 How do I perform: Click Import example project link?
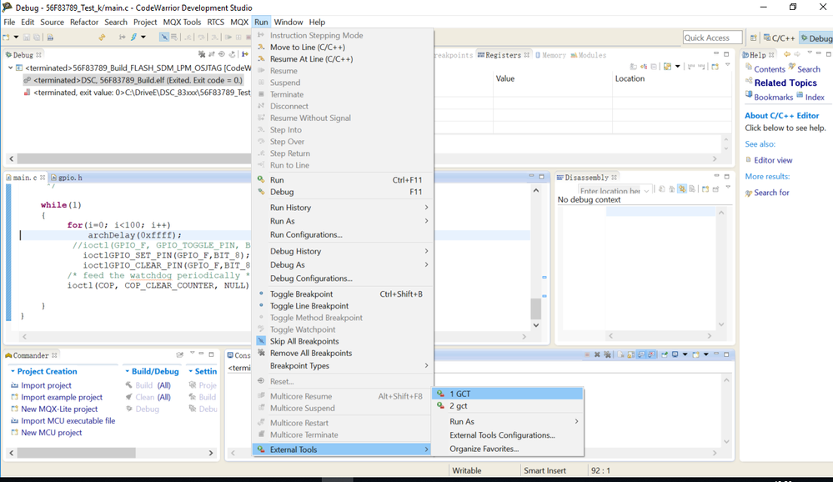tap(62, 397)
